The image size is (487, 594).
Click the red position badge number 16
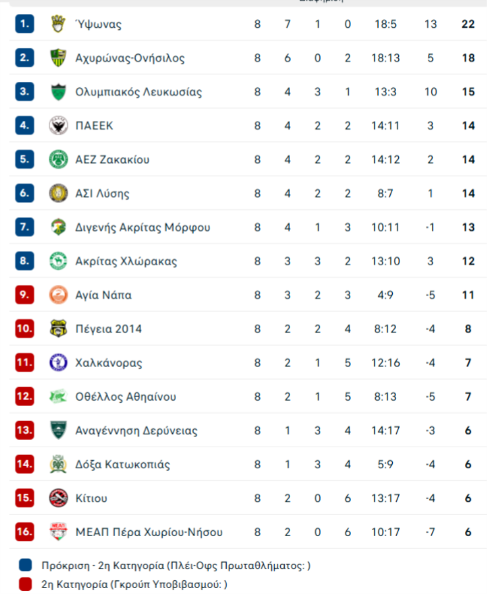(24, 532)
